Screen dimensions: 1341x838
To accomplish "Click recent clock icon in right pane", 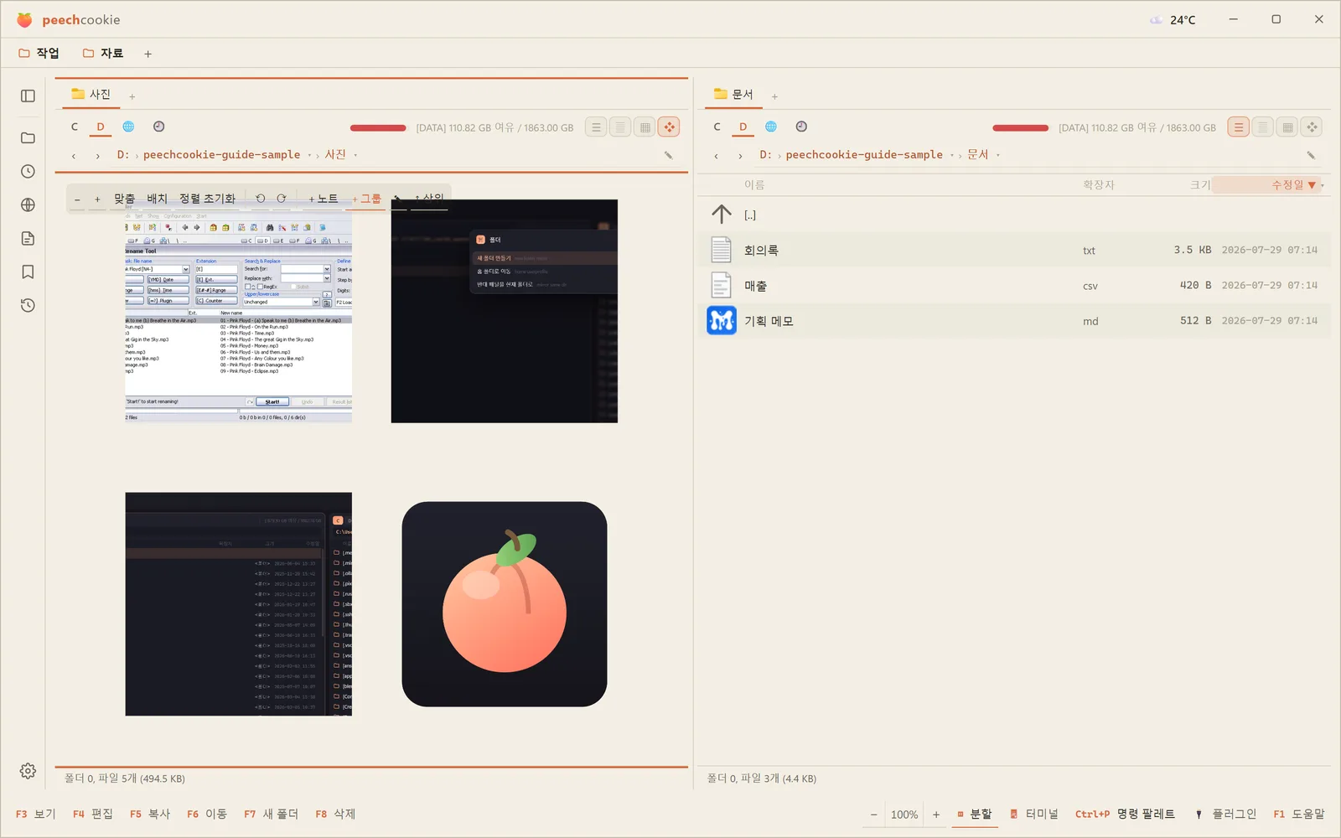I will click(x=801, y=127).
